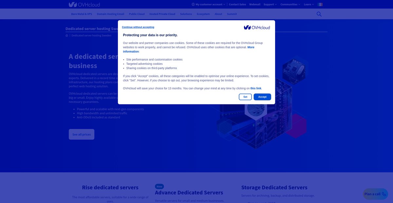Screen dimensions: 393x203
Task: Click 'Site performance and customisation cookies' item
Action: click(x=154, y=60)
